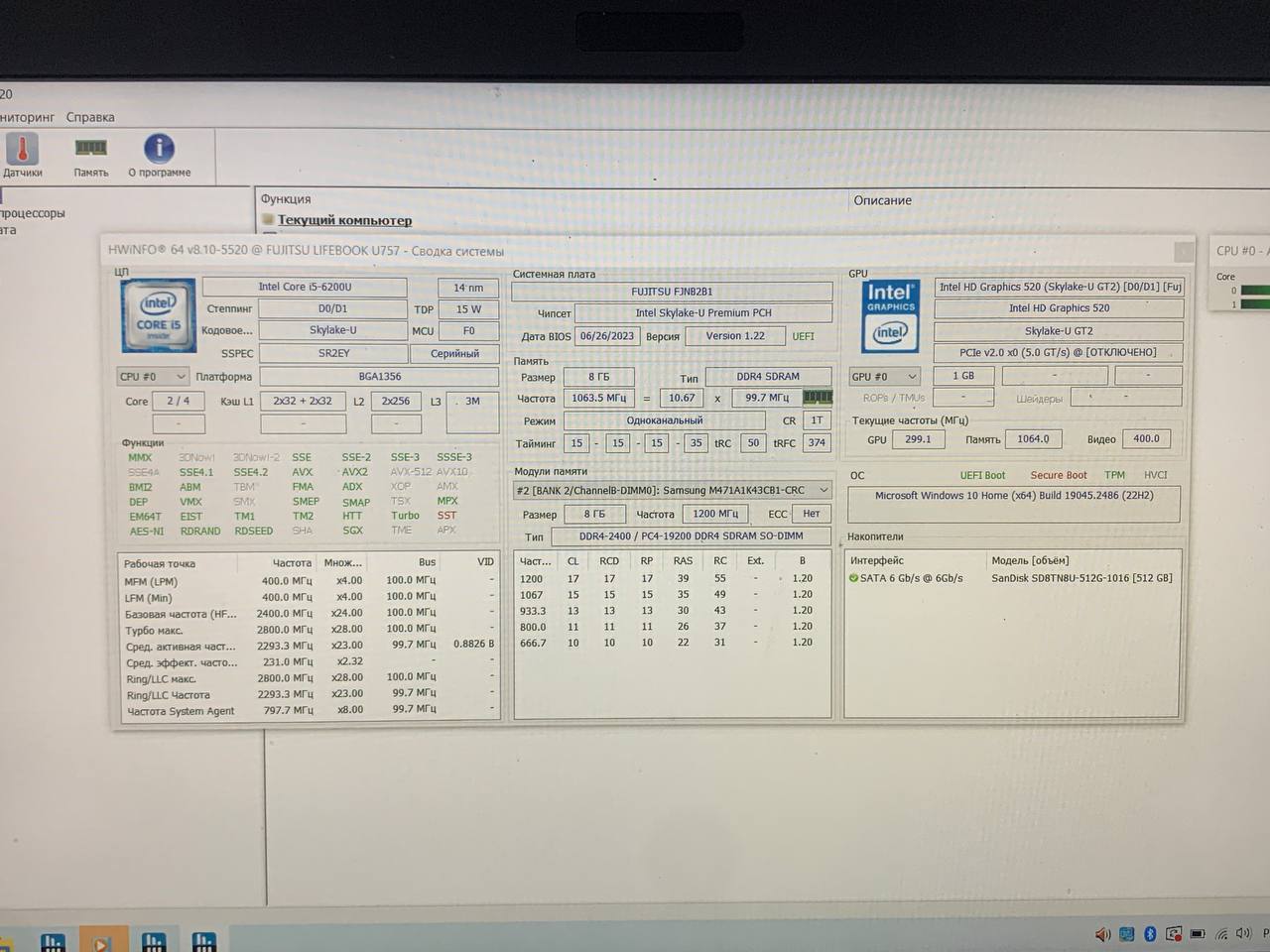Click the TPM indicator

pyautogui.click(x=1114, y=475)
